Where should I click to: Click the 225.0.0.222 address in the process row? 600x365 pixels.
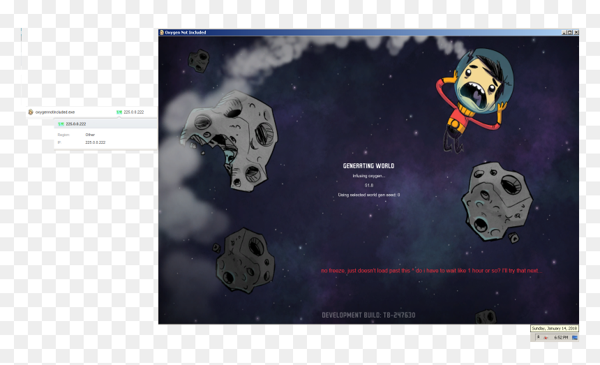click(x=133, y=112)
